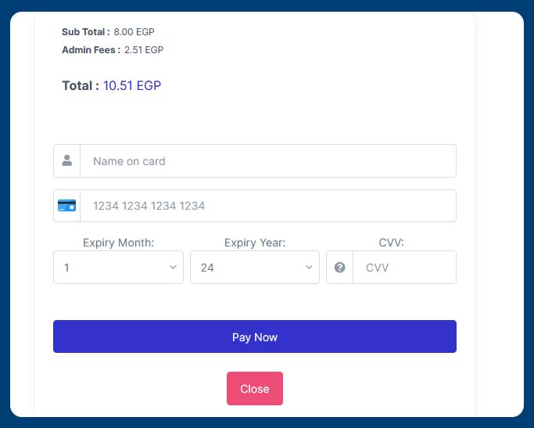The image size is (534, 428).
Task: Click the CVV label above the field
Action: [391, 243]
